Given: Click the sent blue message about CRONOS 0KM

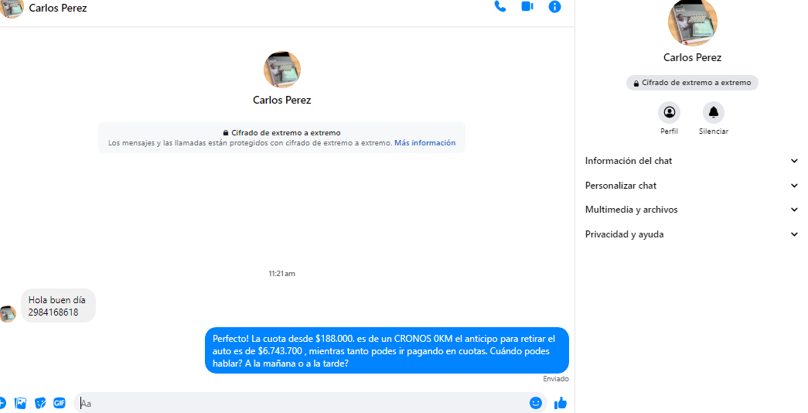Looking at the screenshot, I should [x=387, y=351].
